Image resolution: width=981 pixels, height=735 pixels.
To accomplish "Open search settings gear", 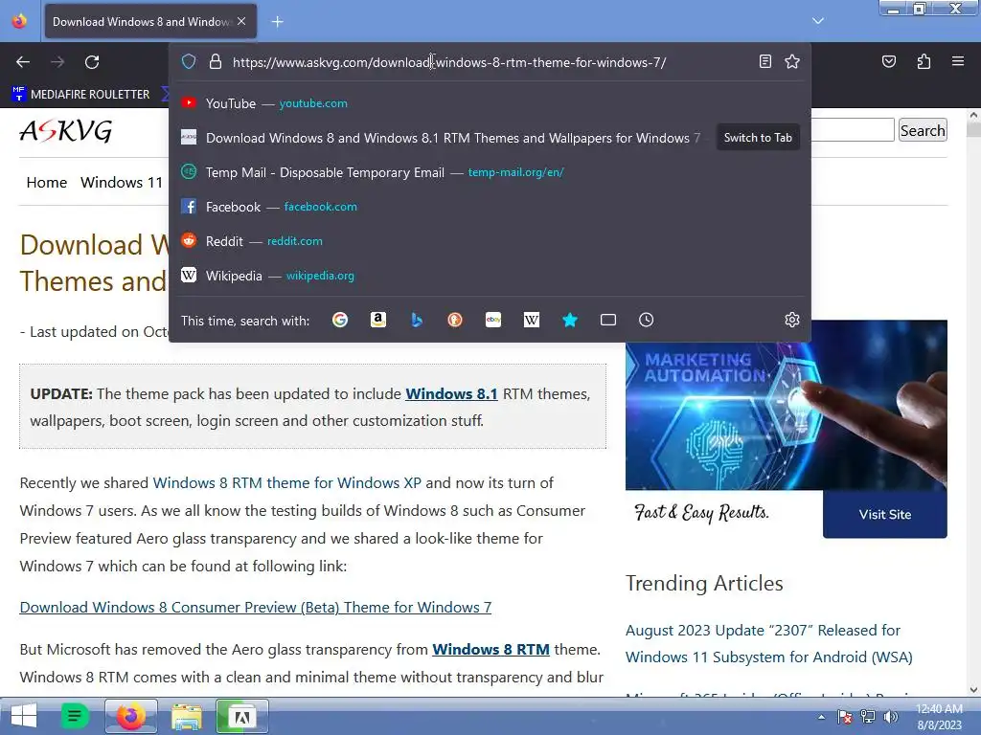I will [792, 320].
